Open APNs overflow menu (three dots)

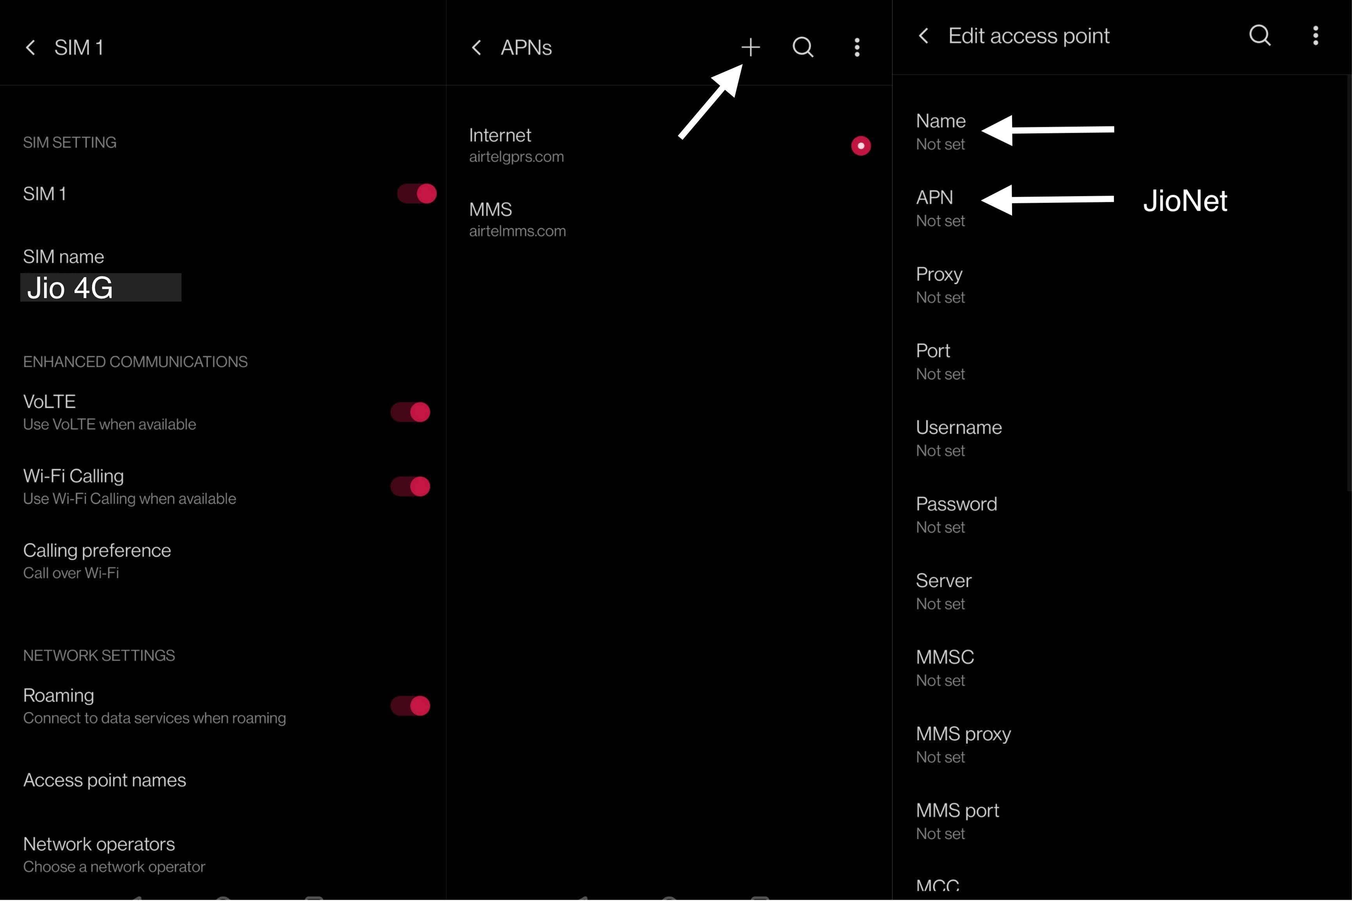point(857,47)
